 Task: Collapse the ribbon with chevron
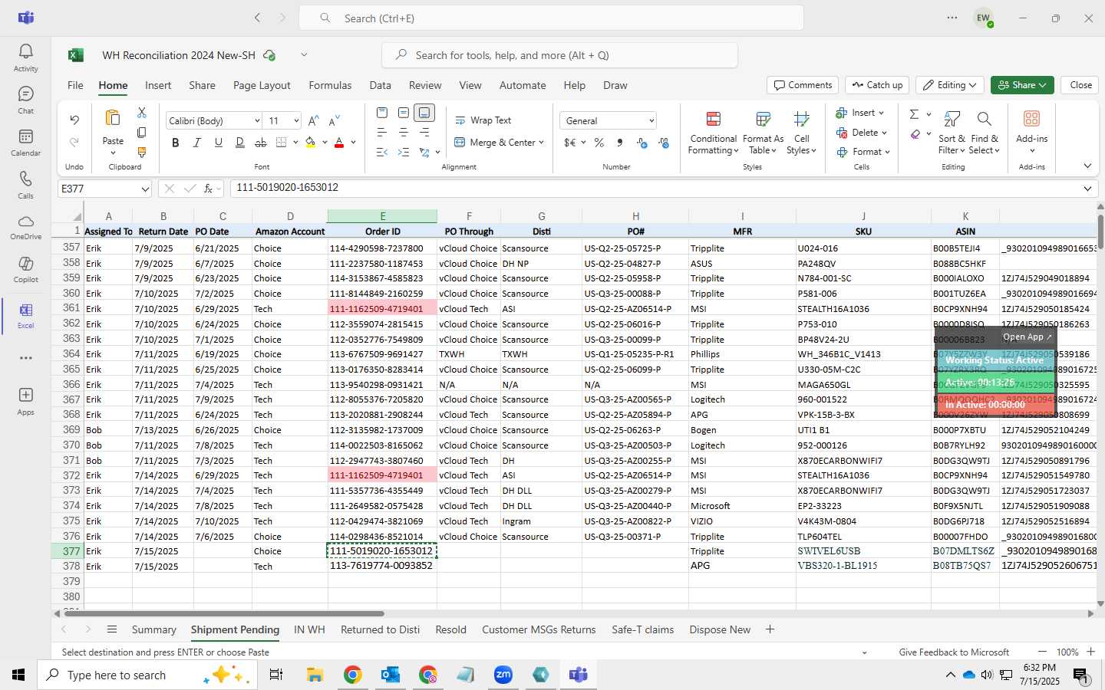pos(1087,166)
